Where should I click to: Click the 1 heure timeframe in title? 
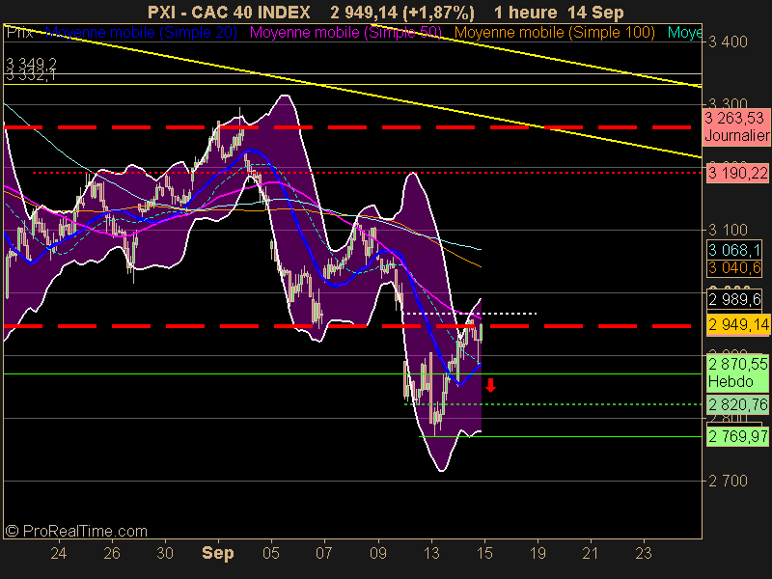coord(525,13)
